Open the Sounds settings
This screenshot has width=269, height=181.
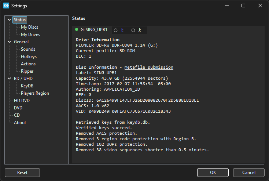[28, 49]
